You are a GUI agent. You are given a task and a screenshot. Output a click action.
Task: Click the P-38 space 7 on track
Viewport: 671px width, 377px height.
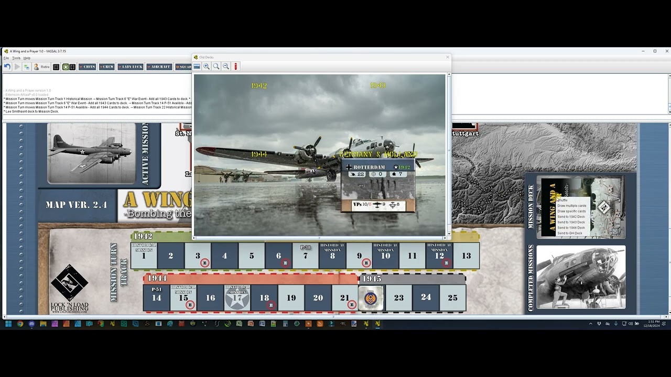click(x=305, y=256)
